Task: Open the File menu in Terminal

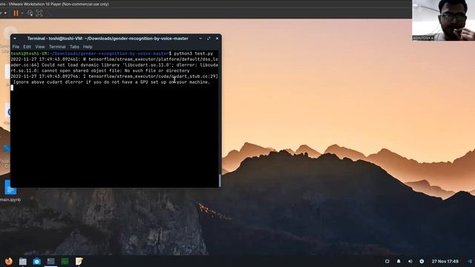Action: point(16,47)
